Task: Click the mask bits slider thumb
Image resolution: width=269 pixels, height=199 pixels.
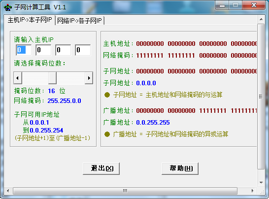Action: (x=52, y=78)
